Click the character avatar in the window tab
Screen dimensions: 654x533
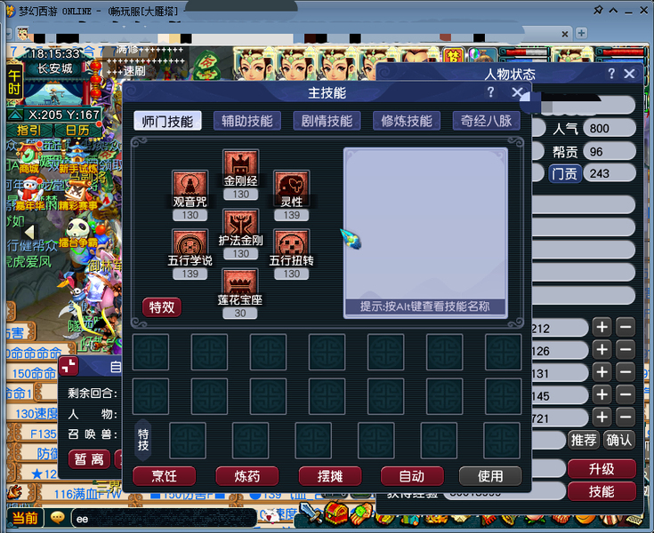point(23,33)
